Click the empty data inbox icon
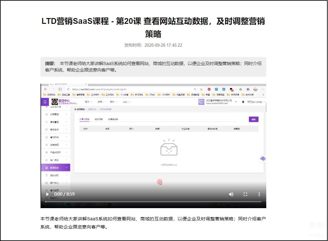328x241 pixels. pyautogui.click(x=169, y=148)
